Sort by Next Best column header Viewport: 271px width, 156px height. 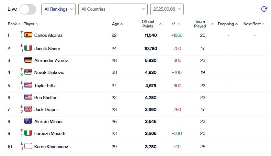[254, 24]
